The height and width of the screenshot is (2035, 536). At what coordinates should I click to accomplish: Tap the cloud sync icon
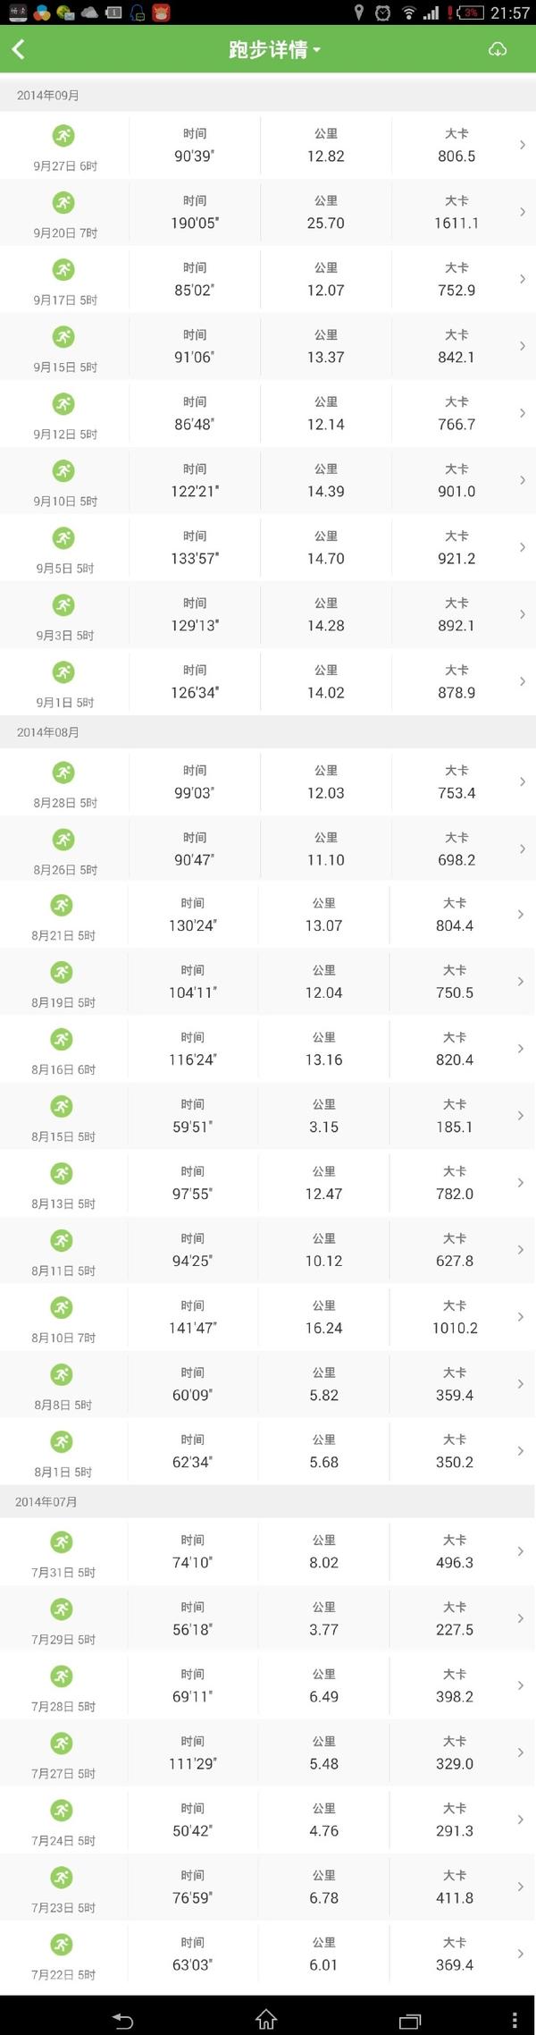point(498,50)
